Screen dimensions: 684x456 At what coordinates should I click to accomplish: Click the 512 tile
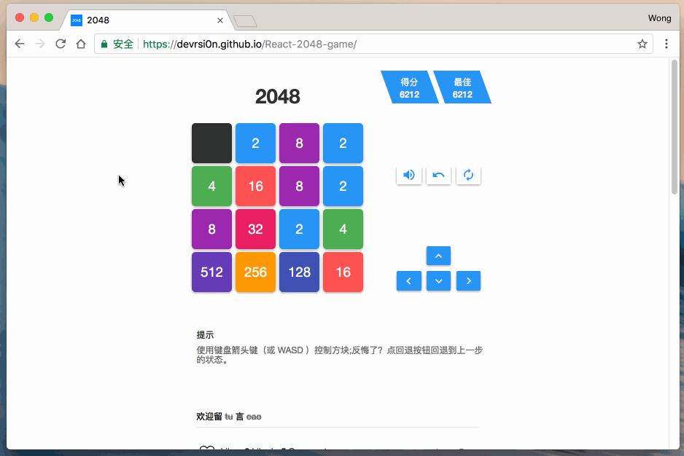click(x=211, y=272)
